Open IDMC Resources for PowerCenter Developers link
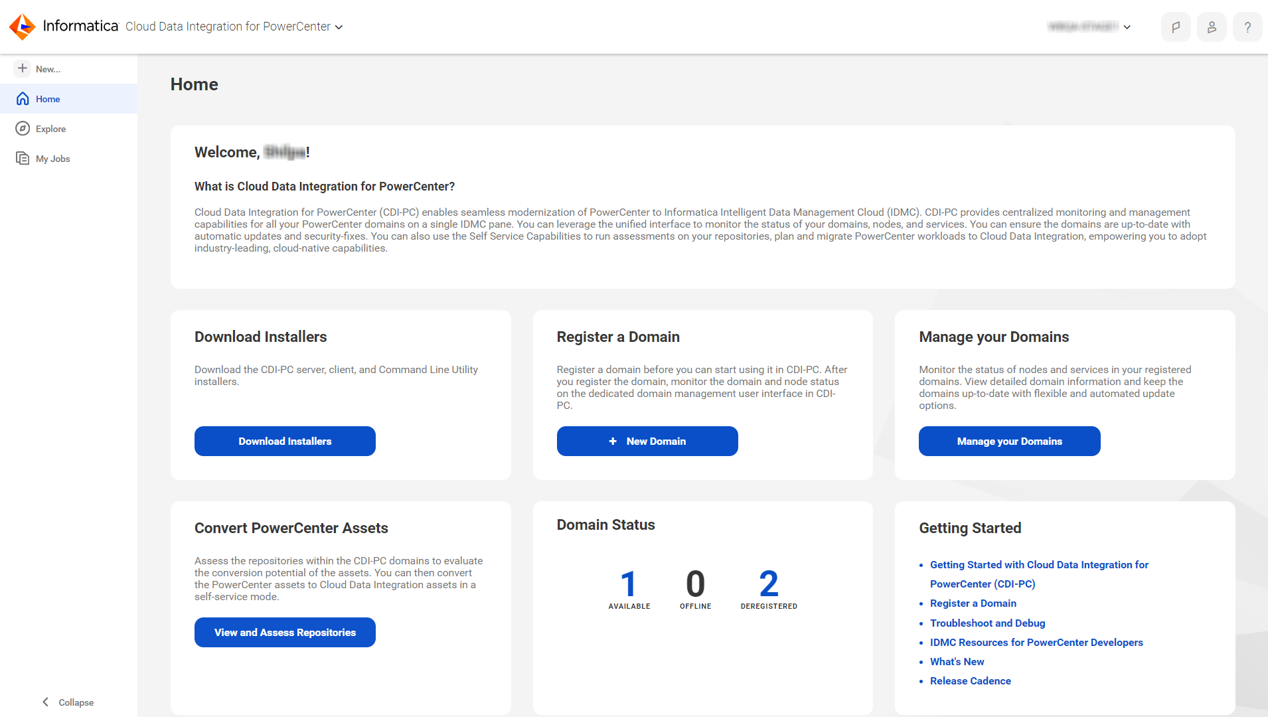 click(1036, 643)
